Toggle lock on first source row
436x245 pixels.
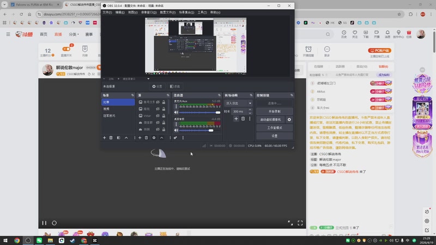[164, 102]
